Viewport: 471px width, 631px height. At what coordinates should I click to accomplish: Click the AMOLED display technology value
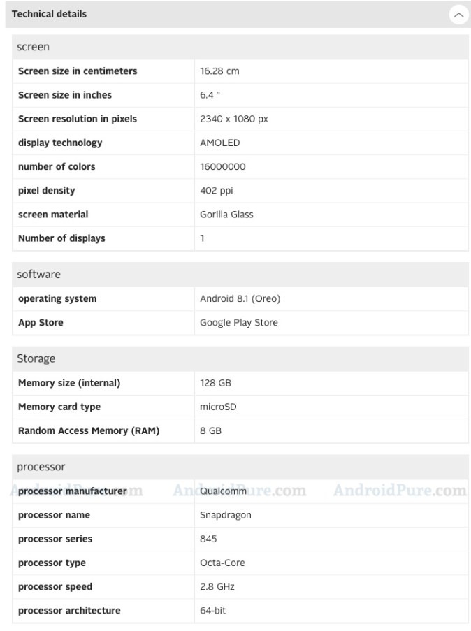tap(219, 143)
